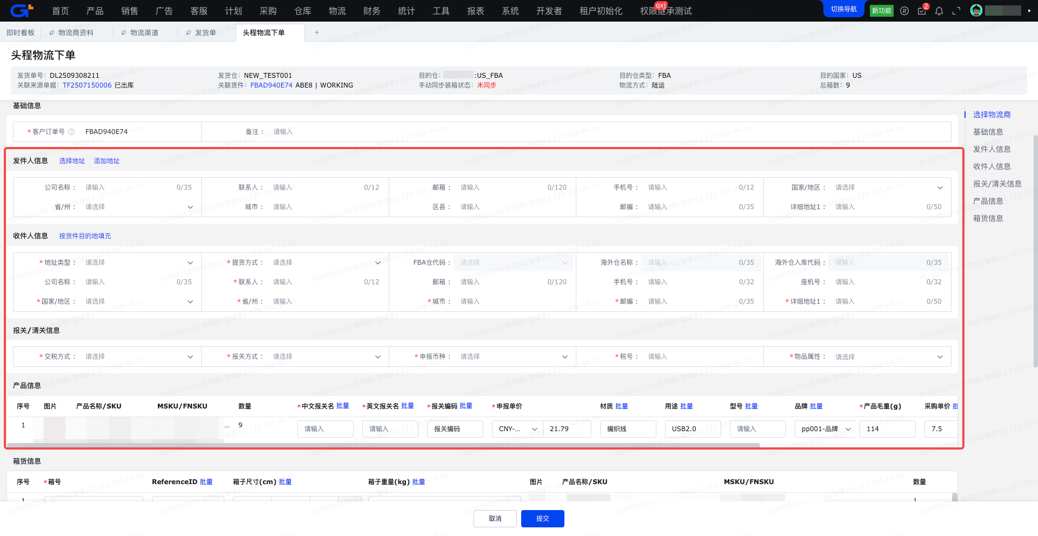
Task: Jump to 箱货信息 in side anchor
Action: point(988,218)
